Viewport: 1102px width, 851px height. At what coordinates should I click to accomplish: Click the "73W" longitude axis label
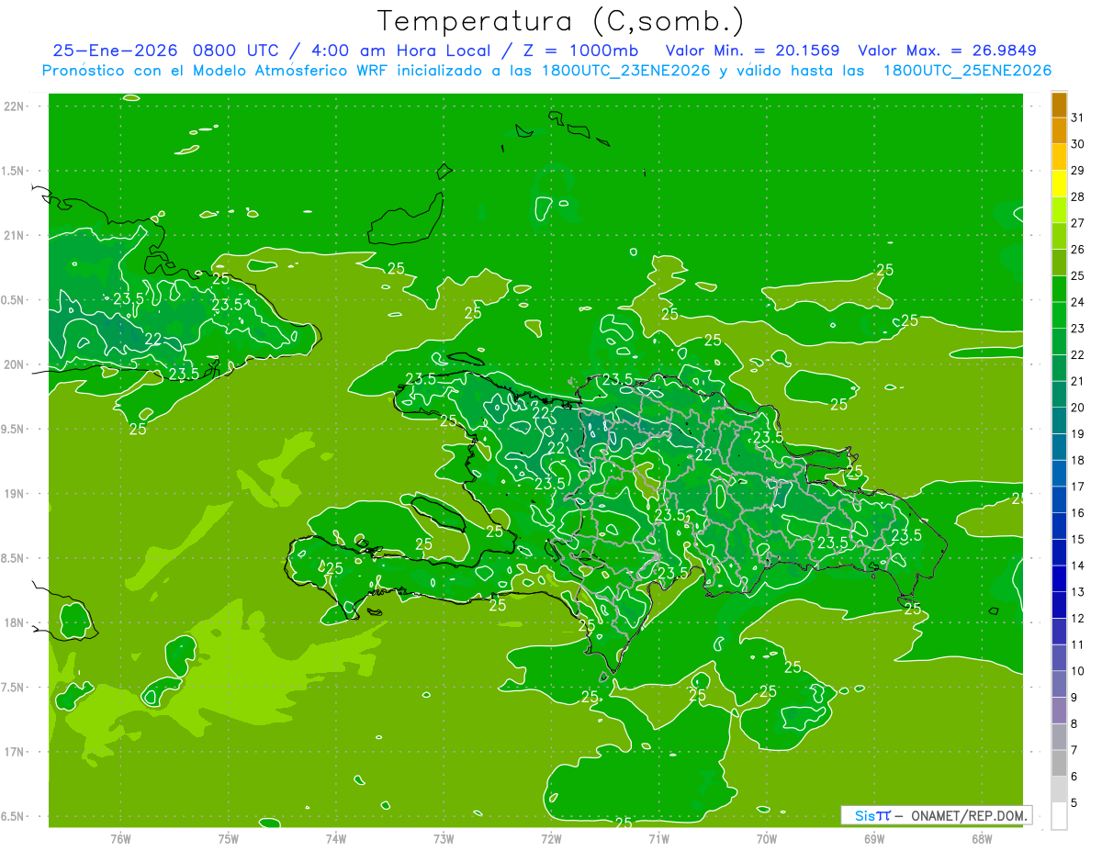(x=444, y=838)
